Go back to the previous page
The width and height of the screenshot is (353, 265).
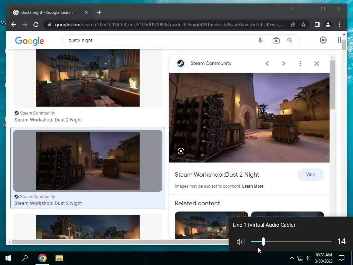click(x=14, y=24)
